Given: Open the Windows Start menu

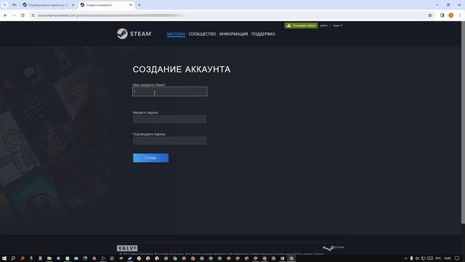Looking at the screenshot, I should (4, 258).
